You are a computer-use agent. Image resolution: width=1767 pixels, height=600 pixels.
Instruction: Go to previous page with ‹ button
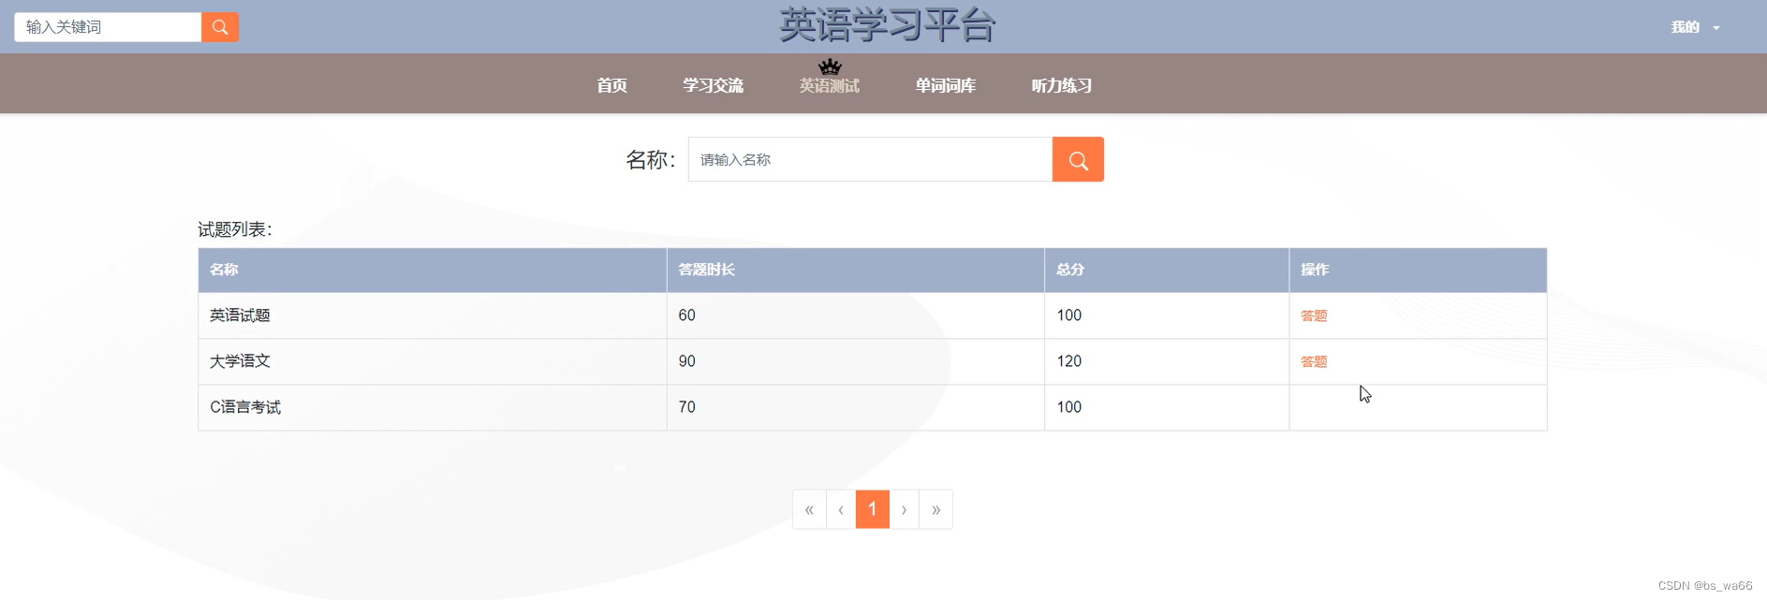(841, 509)
